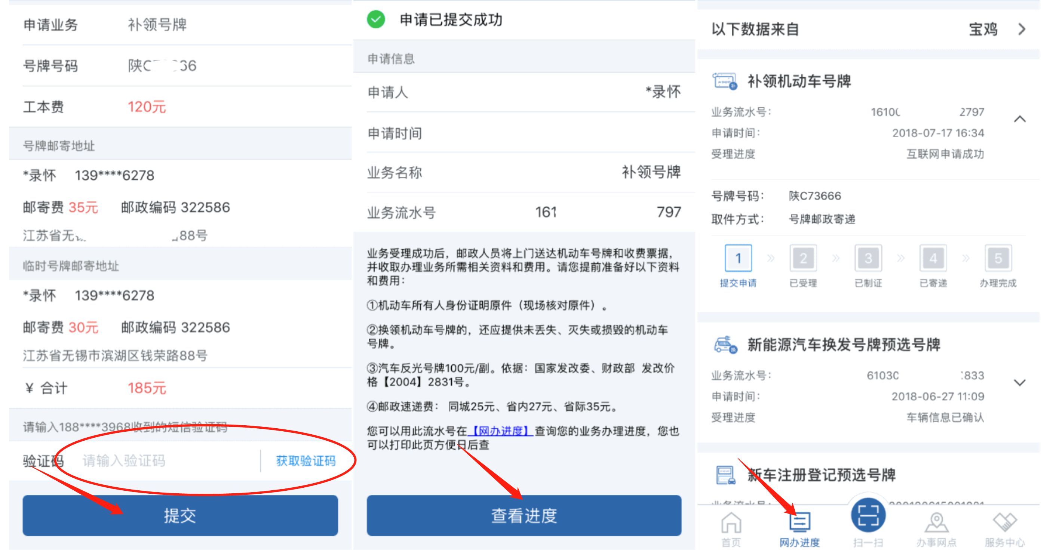The image size is (1050, 552).
Task: Switch to 网办进度 tab
Action: click(x=799, y=529)
